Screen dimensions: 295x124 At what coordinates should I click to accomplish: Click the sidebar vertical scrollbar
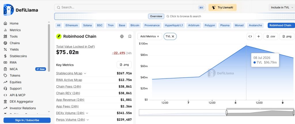pos(49,48)
